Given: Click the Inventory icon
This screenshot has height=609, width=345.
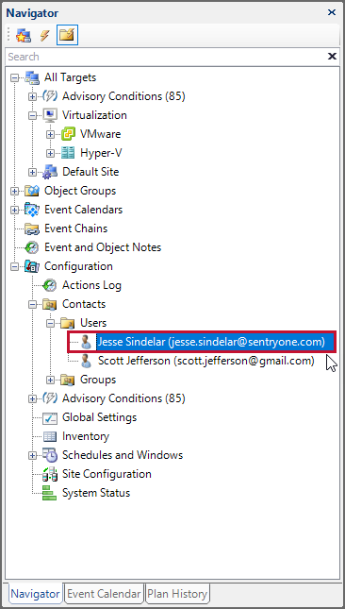Looking at the screenshot, I should coord(50,437).
